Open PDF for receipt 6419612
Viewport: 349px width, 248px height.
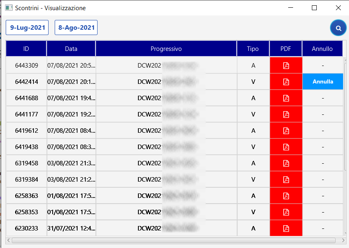point(286,131)
